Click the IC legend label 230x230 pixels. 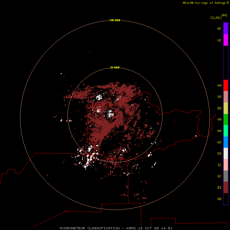click(x=219, y=165)
